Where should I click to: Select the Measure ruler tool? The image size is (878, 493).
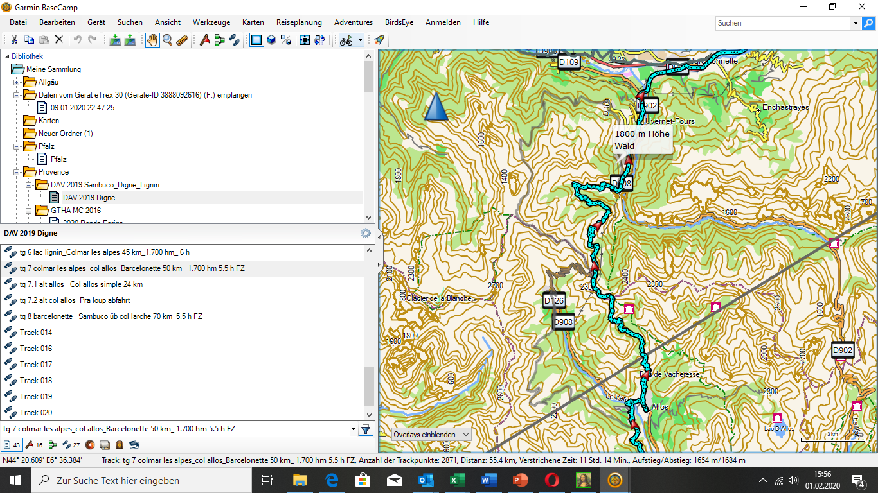pyautogui.click(x=183, y=40)
